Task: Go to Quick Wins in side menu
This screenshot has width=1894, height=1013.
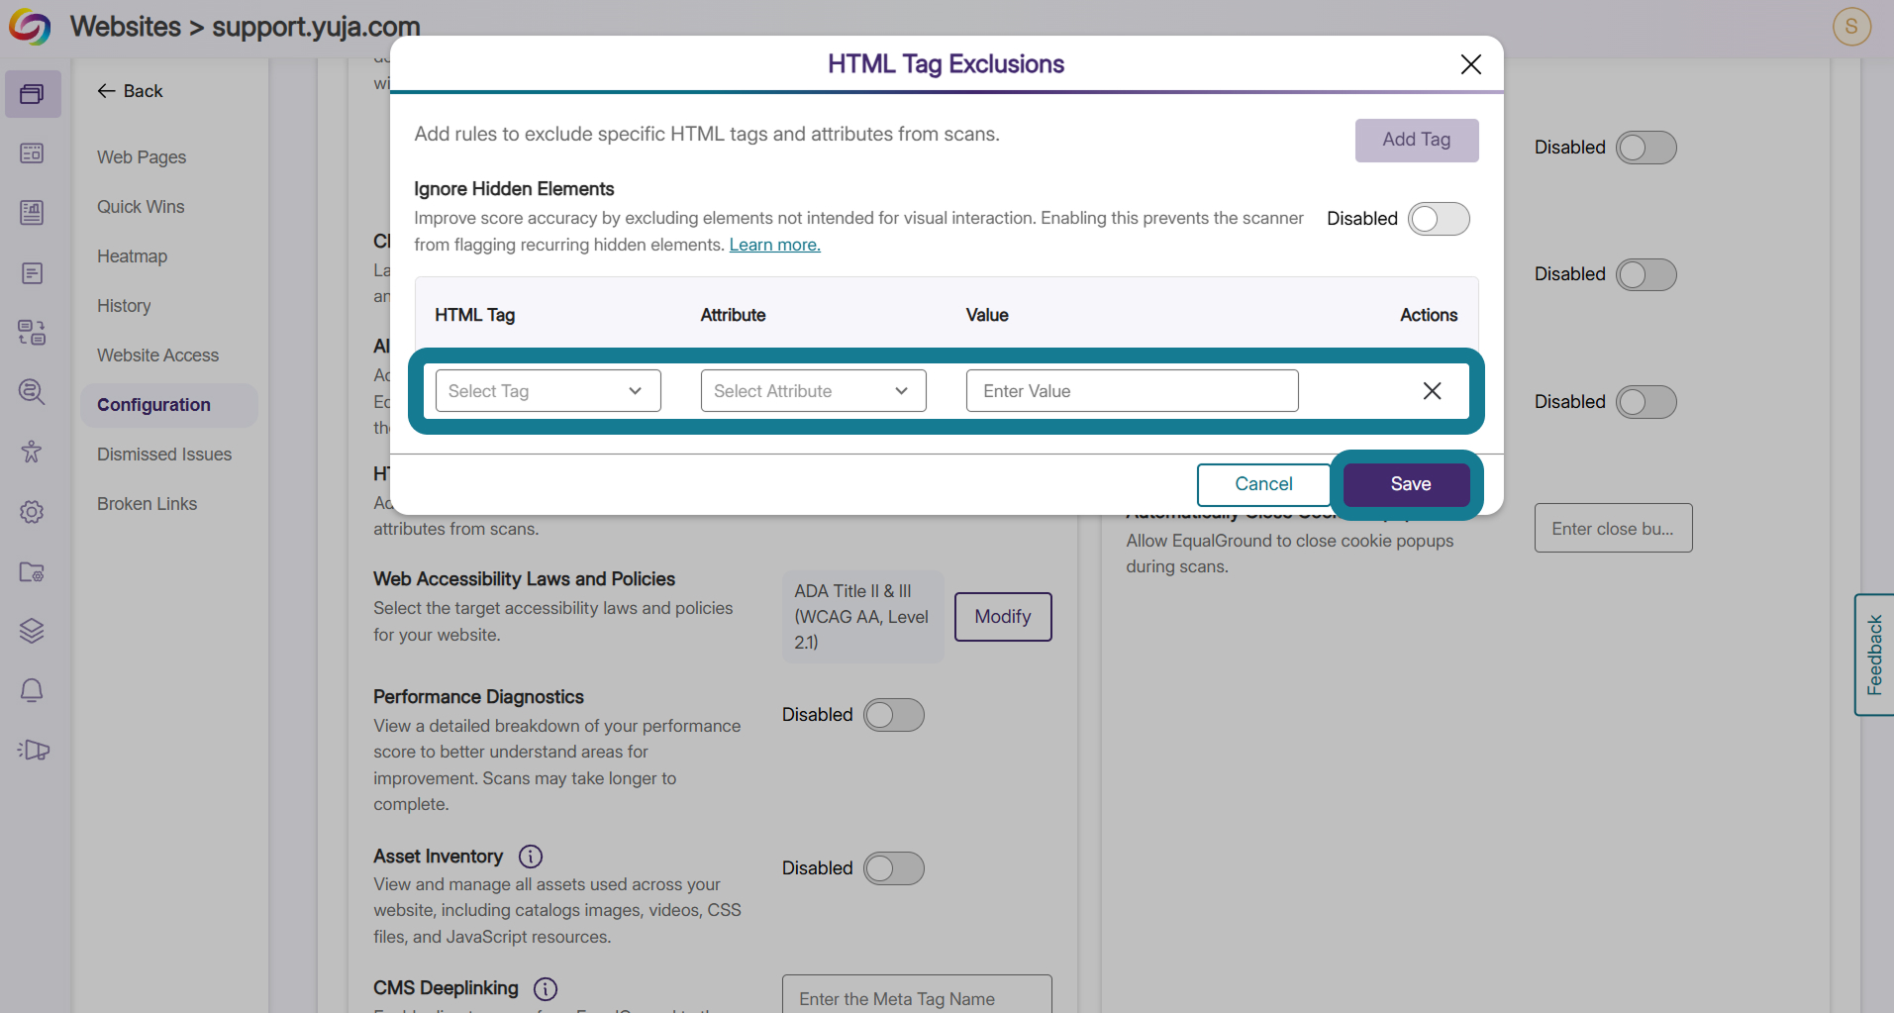Action: (x=141, y=207)
